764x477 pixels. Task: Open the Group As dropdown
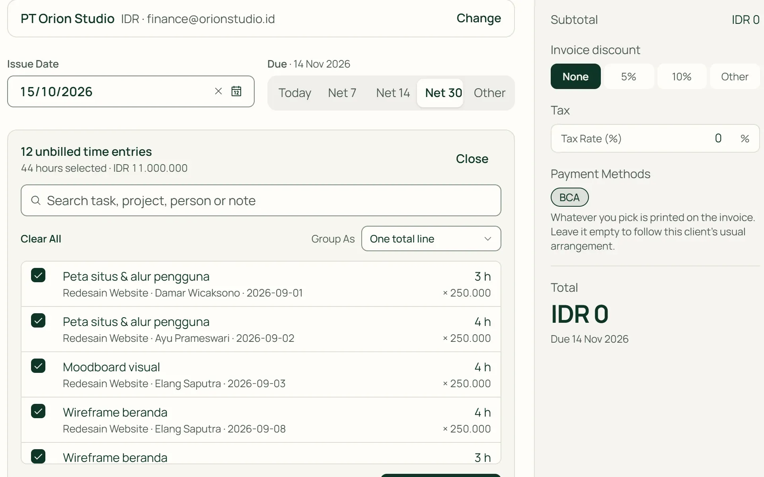point(431,238)
